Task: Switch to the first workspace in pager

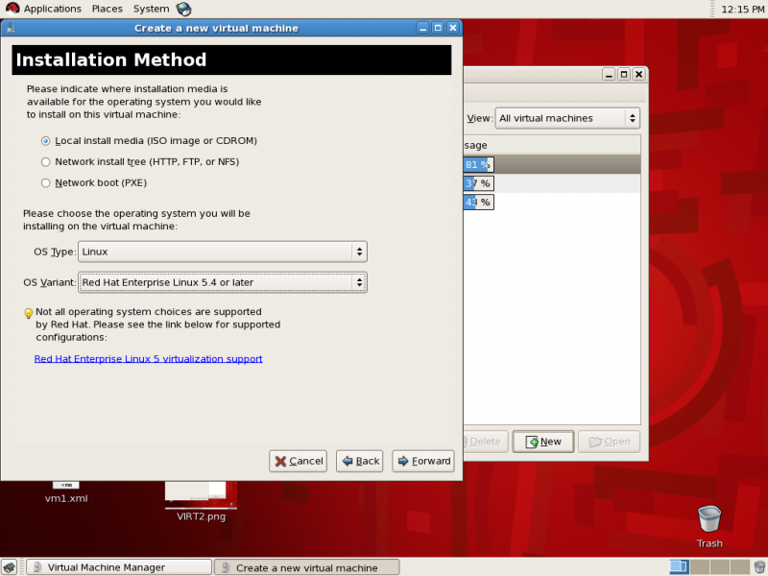Action: [x=680, y=567]
